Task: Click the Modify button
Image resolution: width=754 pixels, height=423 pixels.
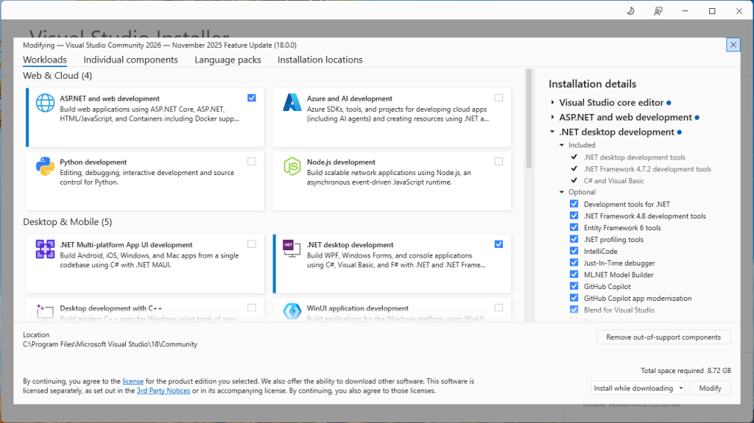Action: (x=710, y=388)
